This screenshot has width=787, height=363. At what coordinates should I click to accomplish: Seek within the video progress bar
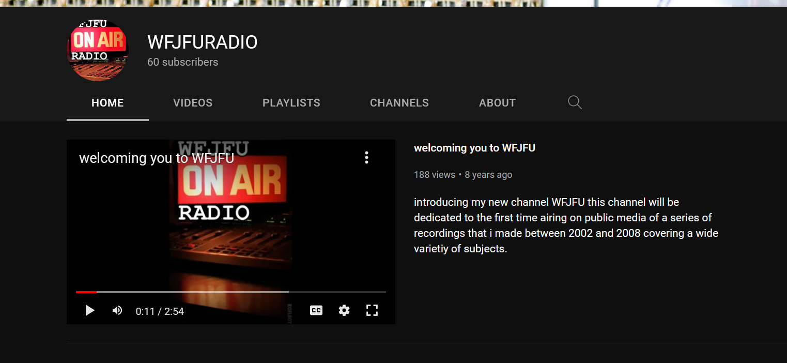point(231,292)
